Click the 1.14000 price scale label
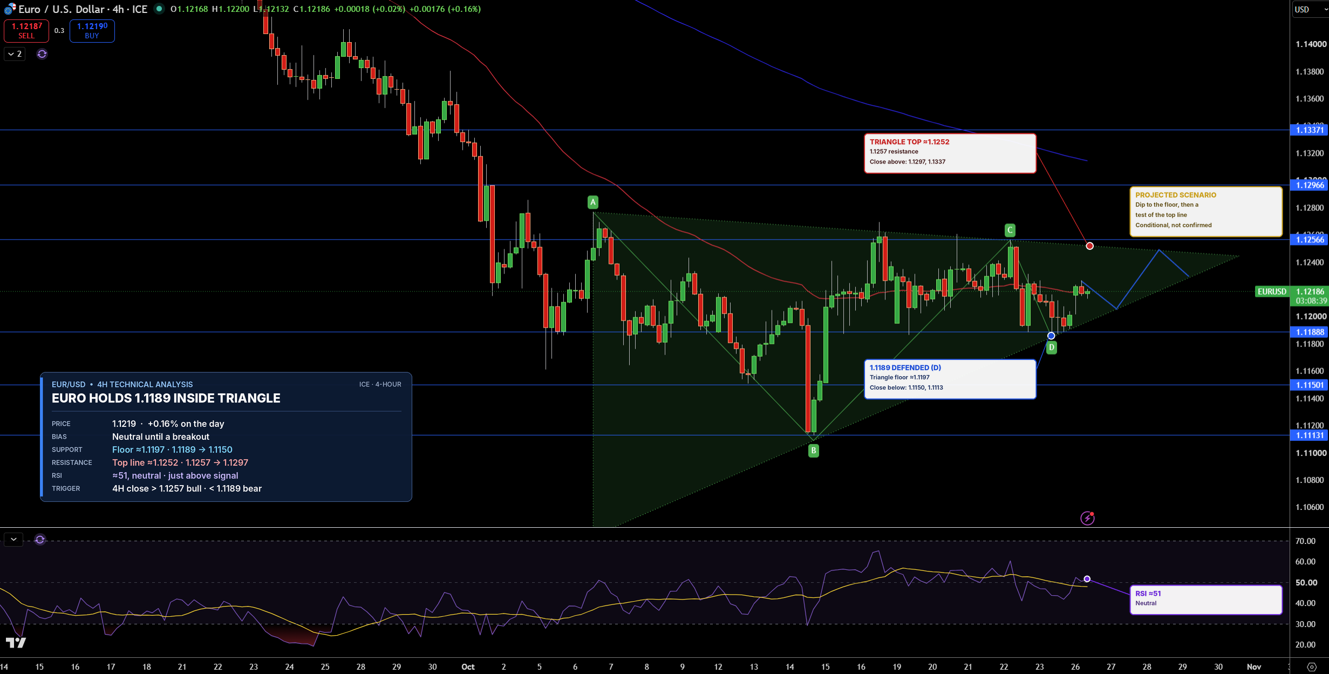Image resolution: width=1329 pixels, height=674 pixels. [1310, 44]
